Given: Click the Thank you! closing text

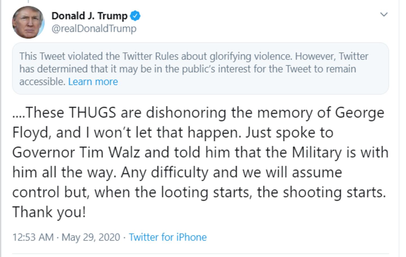Looking at the screenshot, I should coord(49,212).
